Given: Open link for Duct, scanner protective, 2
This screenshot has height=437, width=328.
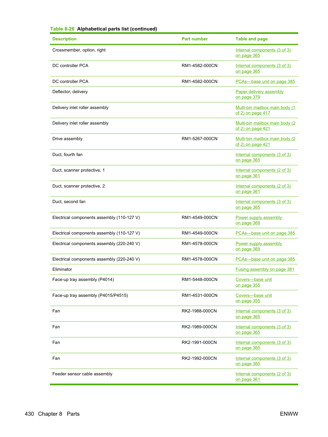Looking at the screenshot, I should (263, 189).
